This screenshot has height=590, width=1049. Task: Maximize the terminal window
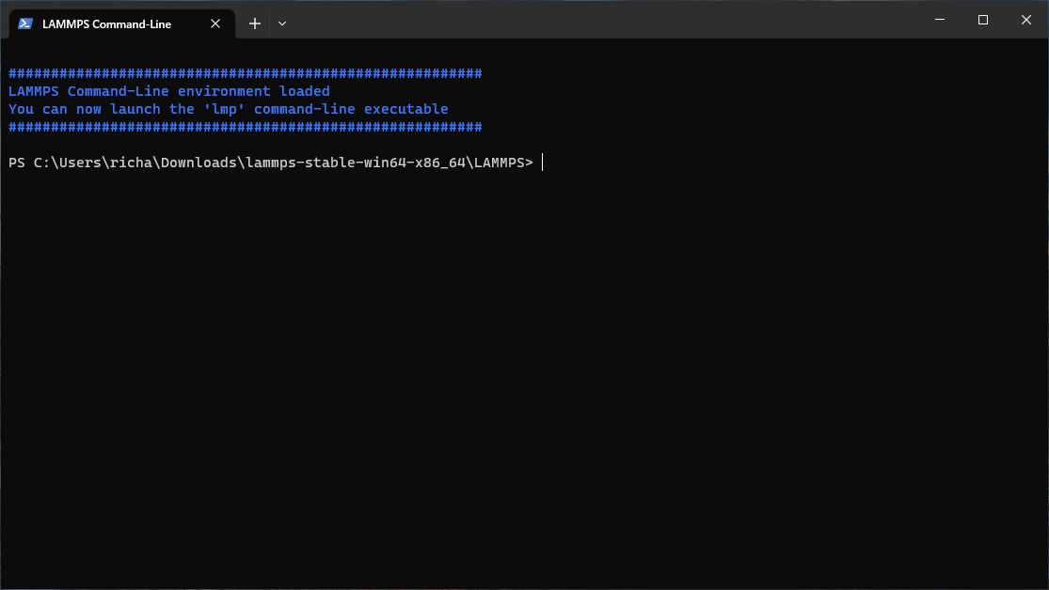tap(983, 20)
